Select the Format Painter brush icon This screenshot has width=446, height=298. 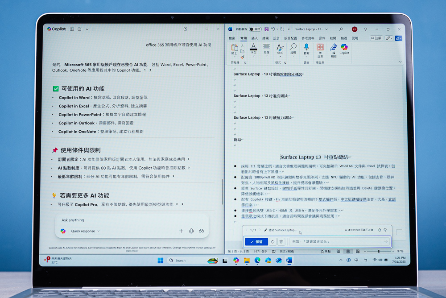pos(242,57)
